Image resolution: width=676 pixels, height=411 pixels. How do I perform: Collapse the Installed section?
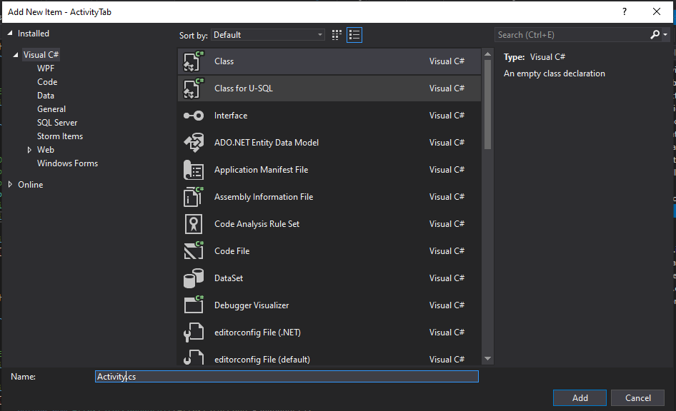coord(10,33)
